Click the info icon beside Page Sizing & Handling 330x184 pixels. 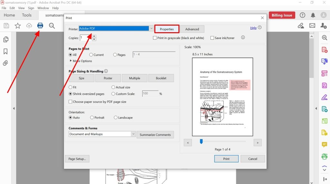pos(106,71)
